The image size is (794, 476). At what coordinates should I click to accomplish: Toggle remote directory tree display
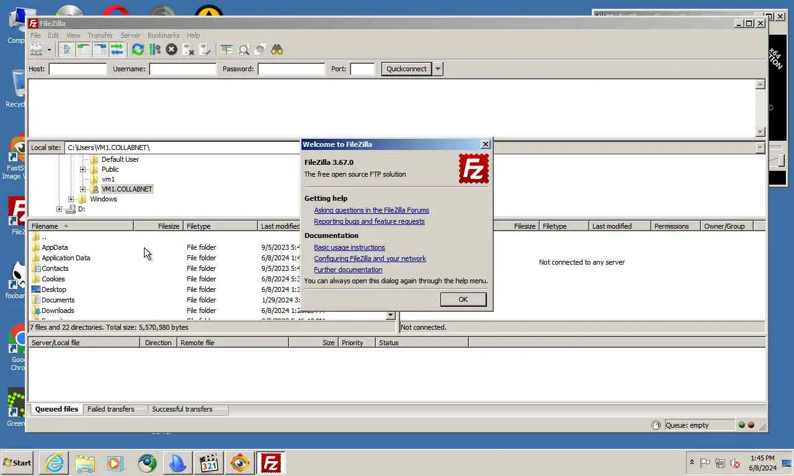click(x=100, y=50)
